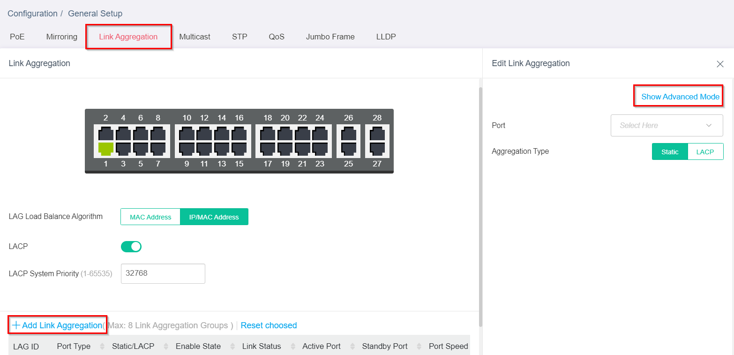Close the Edit Link Aggregation panel
The height and width of the screenshot is (355, 734).
click(x=720, y=64)
